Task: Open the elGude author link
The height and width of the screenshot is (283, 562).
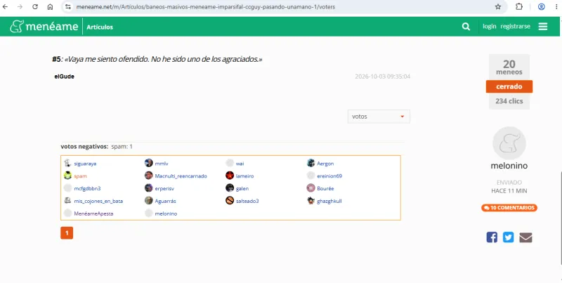Action: (x=64, y=77)
